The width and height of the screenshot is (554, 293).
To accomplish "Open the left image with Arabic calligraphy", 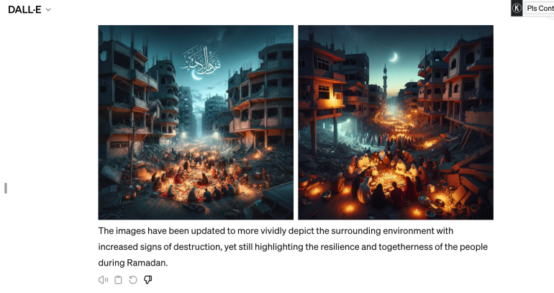I will point(196,122).
